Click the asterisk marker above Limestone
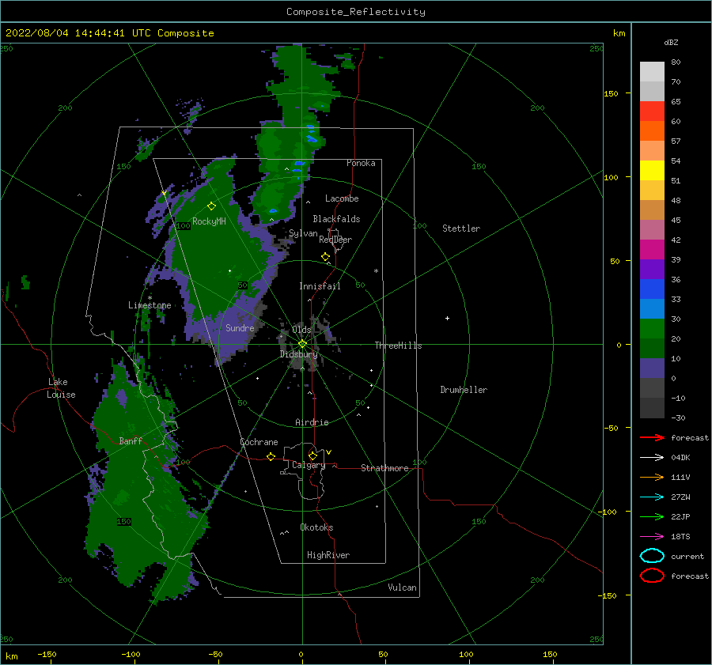 pos(150,298)
